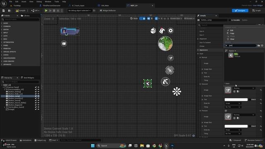The image size is (265, 149).
Task: Toggle visibility of Button_Jump row
Action: (39, 96)
